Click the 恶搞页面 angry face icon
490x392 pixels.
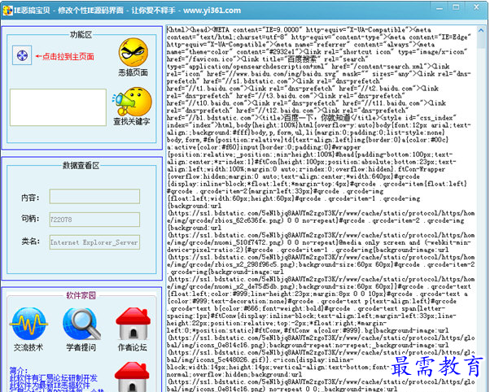[133, 52]
